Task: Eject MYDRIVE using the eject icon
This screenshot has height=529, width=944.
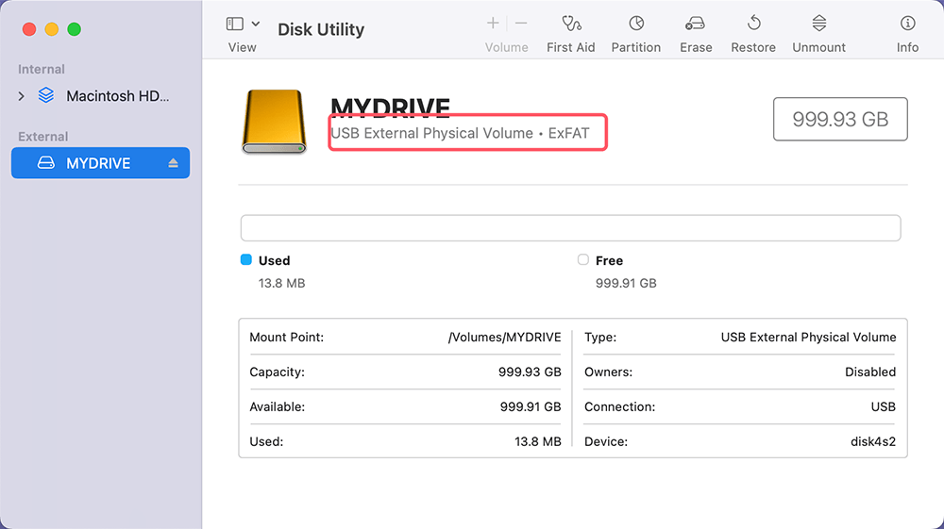Action: click(x=174, y=163)
